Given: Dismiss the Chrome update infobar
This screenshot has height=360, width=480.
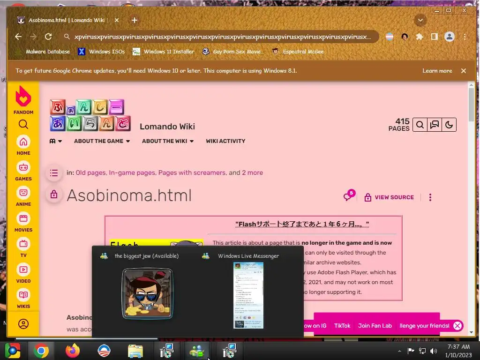Looking at the screenshot, I should point(464,71).
